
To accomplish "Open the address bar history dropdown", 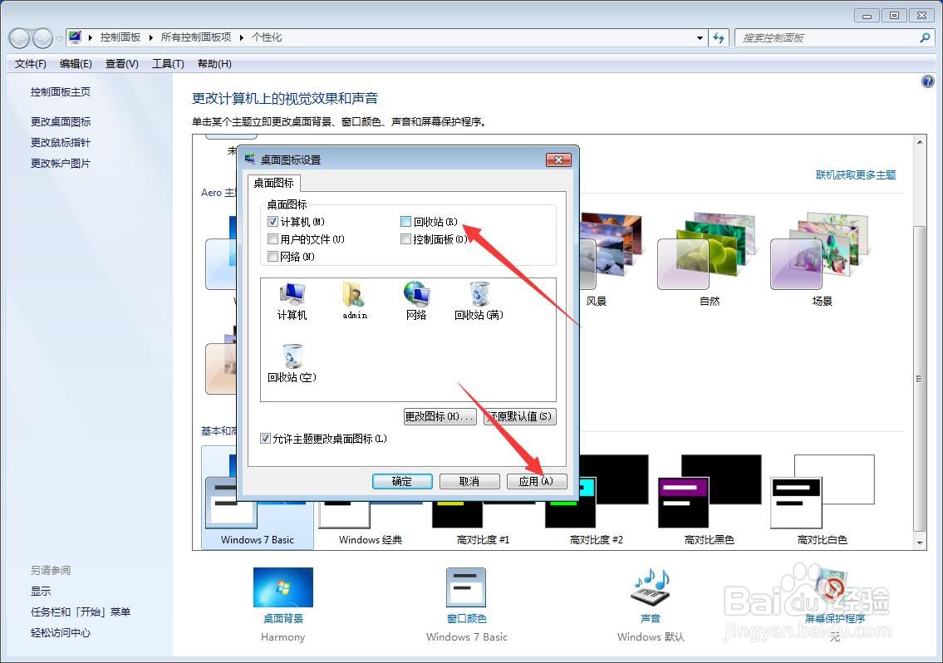I will tap(700, 38).
